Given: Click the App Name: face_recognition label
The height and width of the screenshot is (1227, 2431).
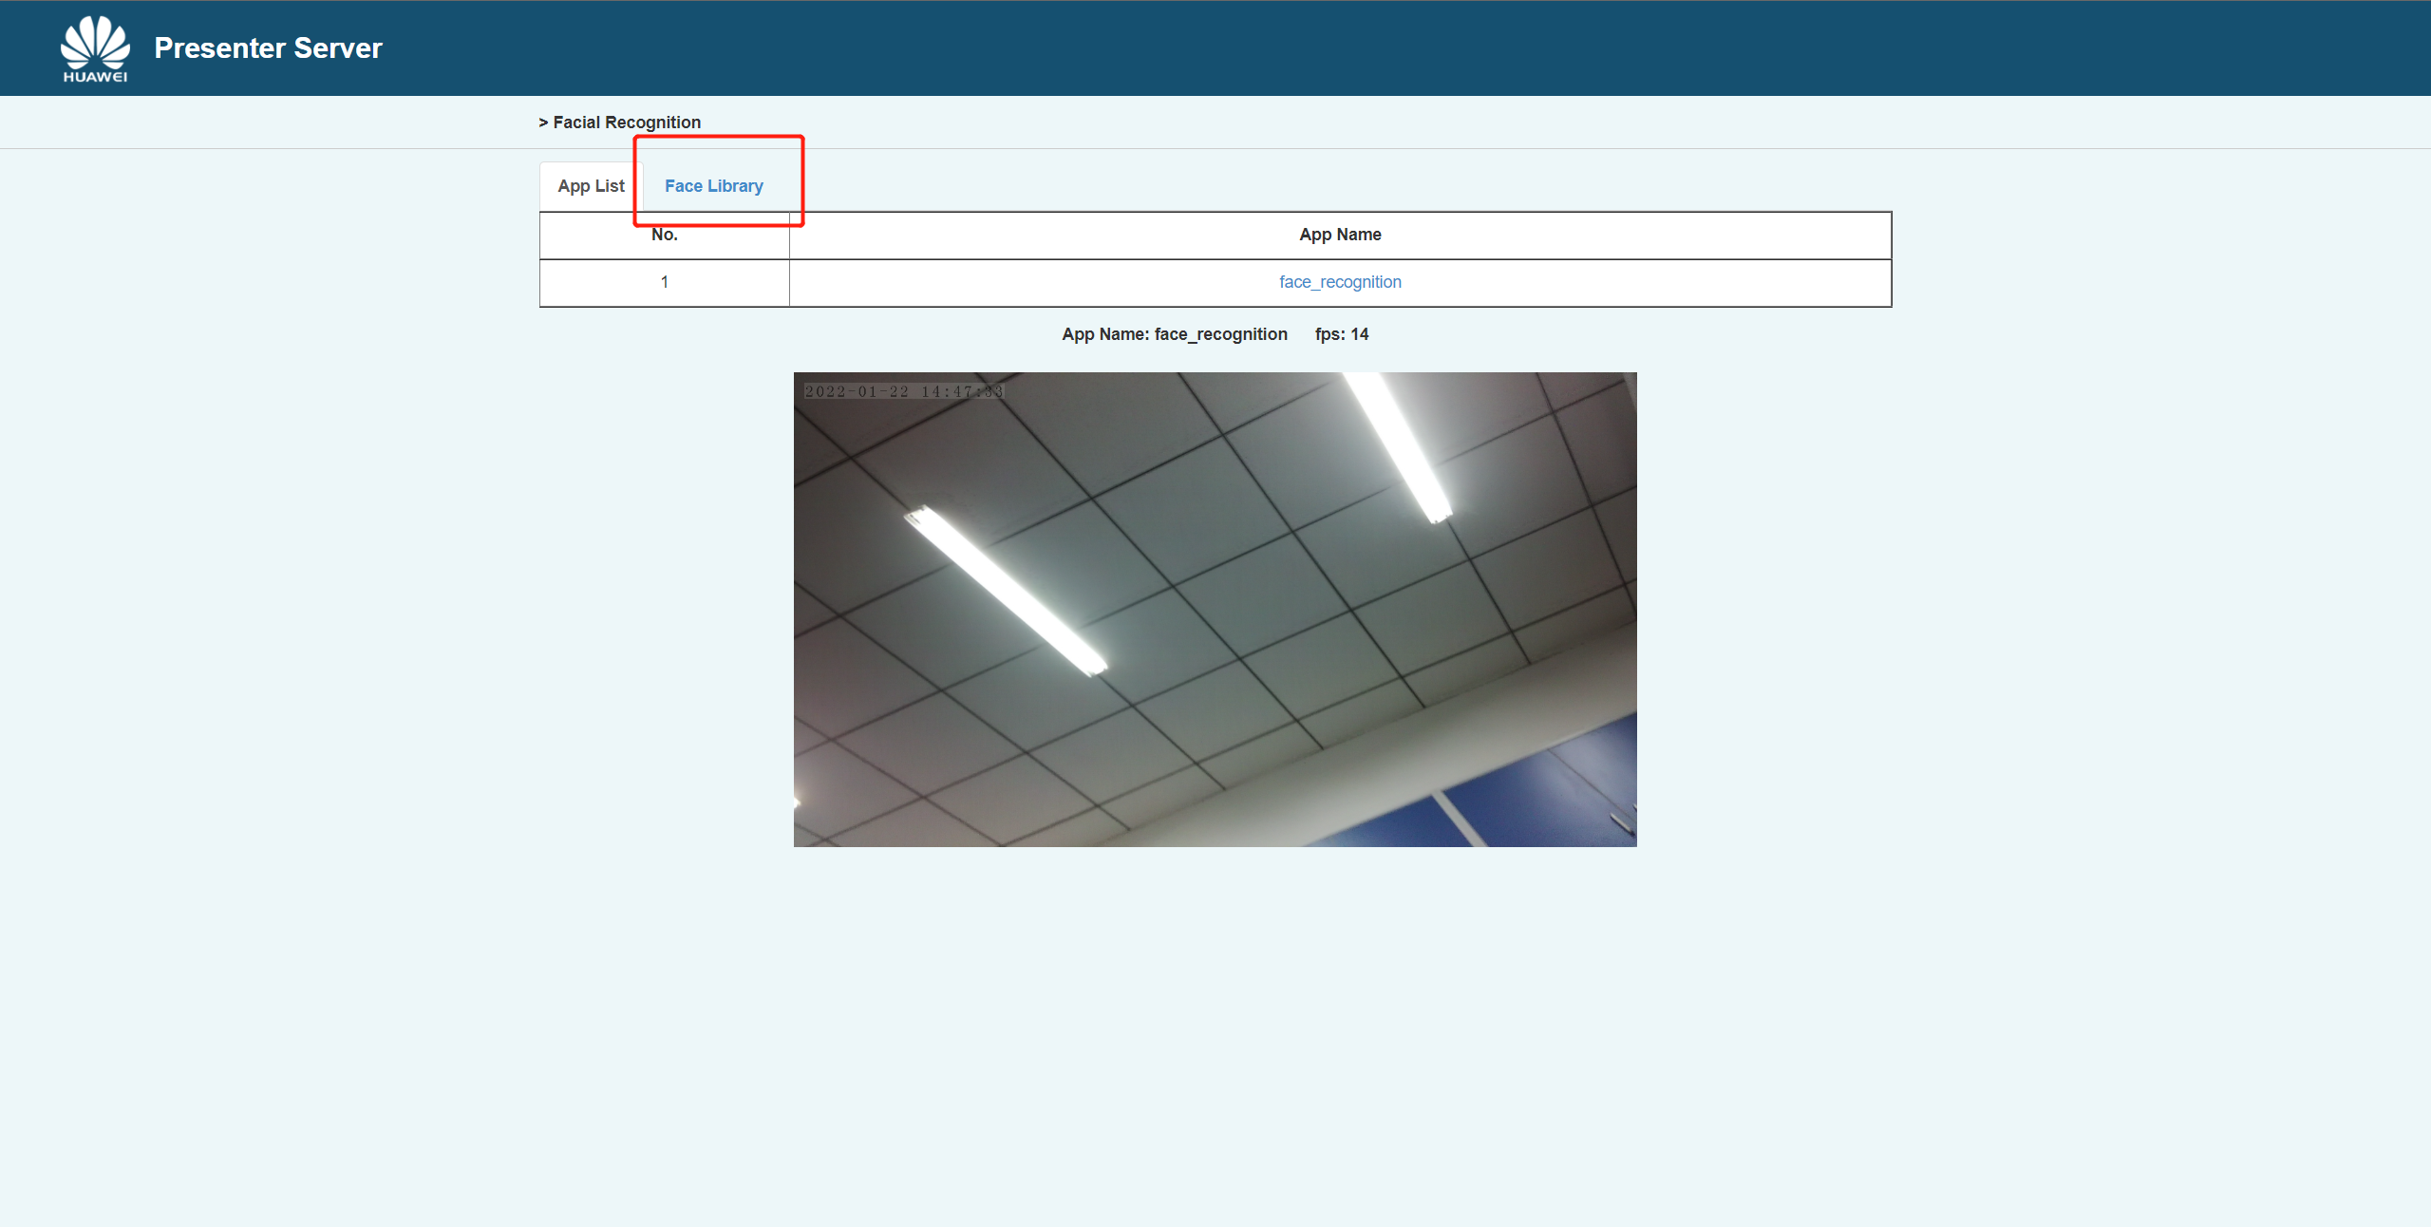Looking at the screenshot, I should coord(1174,334).
